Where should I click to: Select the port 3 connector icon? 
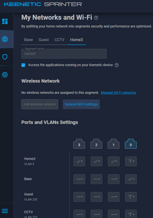point(79,144)
